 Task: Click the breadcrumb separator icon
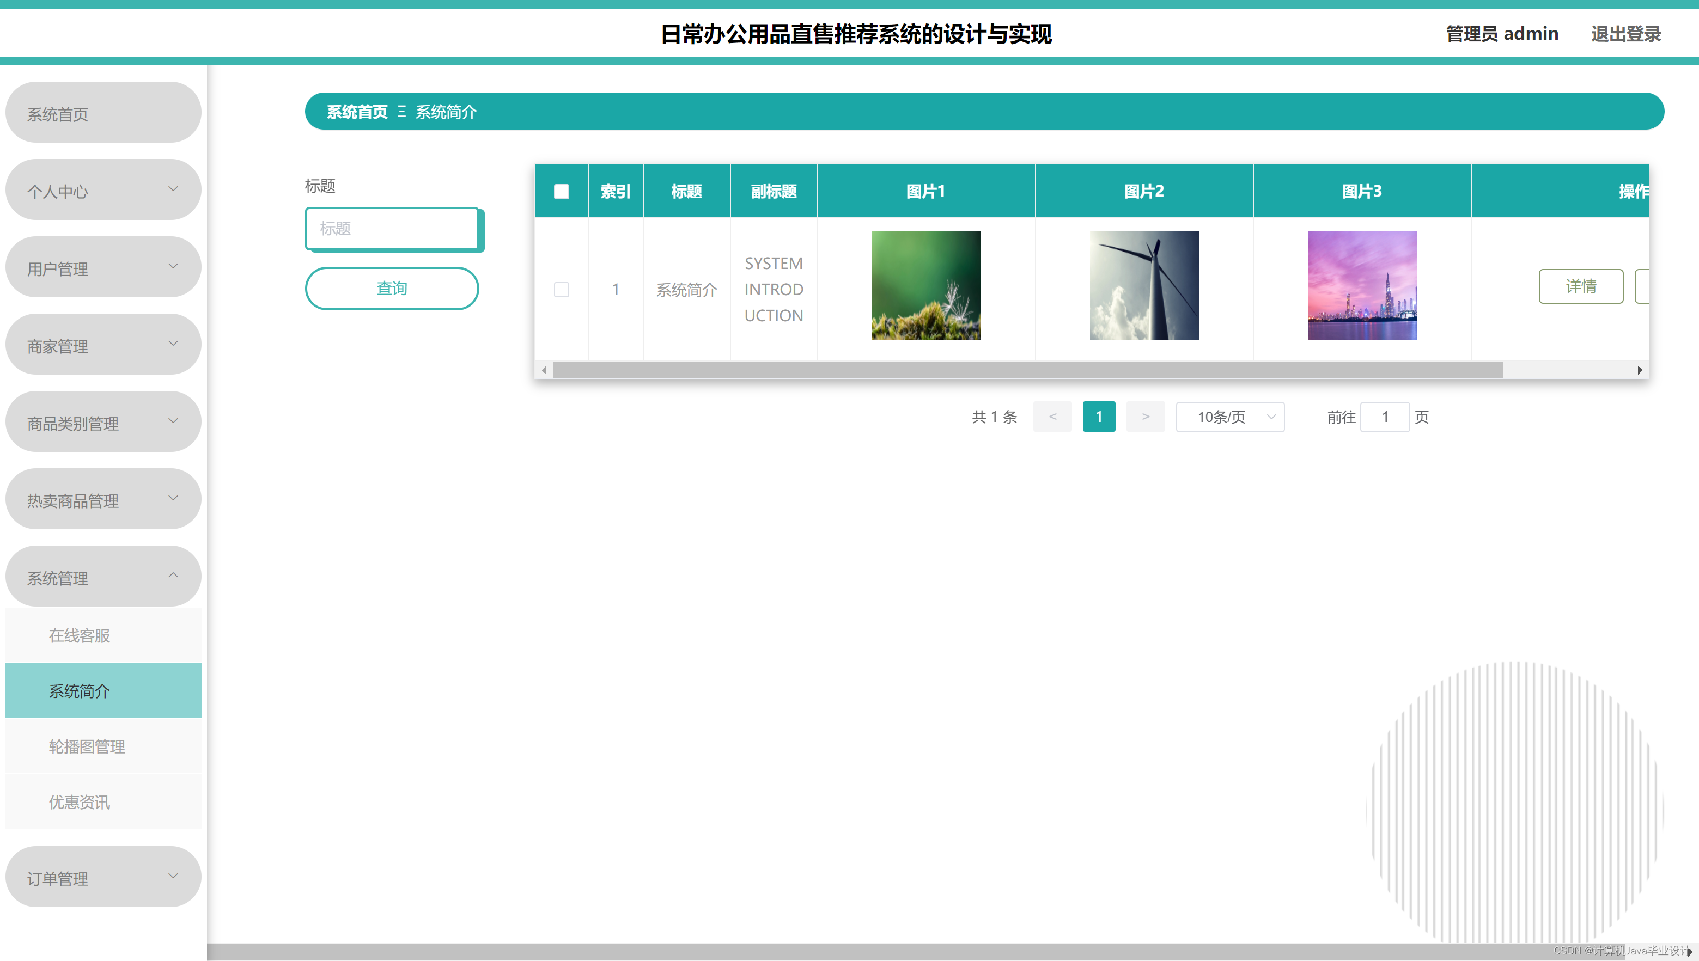tap(401, 112)
